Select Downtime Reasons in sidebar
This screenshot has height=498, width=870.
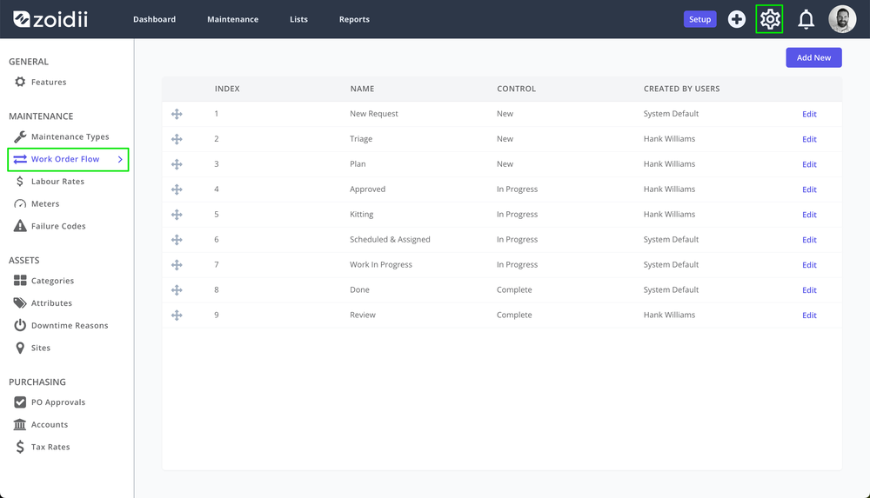(70, 326)
